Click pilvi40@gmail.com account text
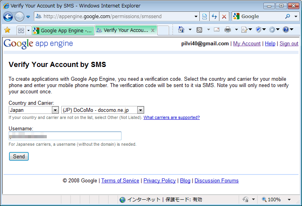 (205, 44)
